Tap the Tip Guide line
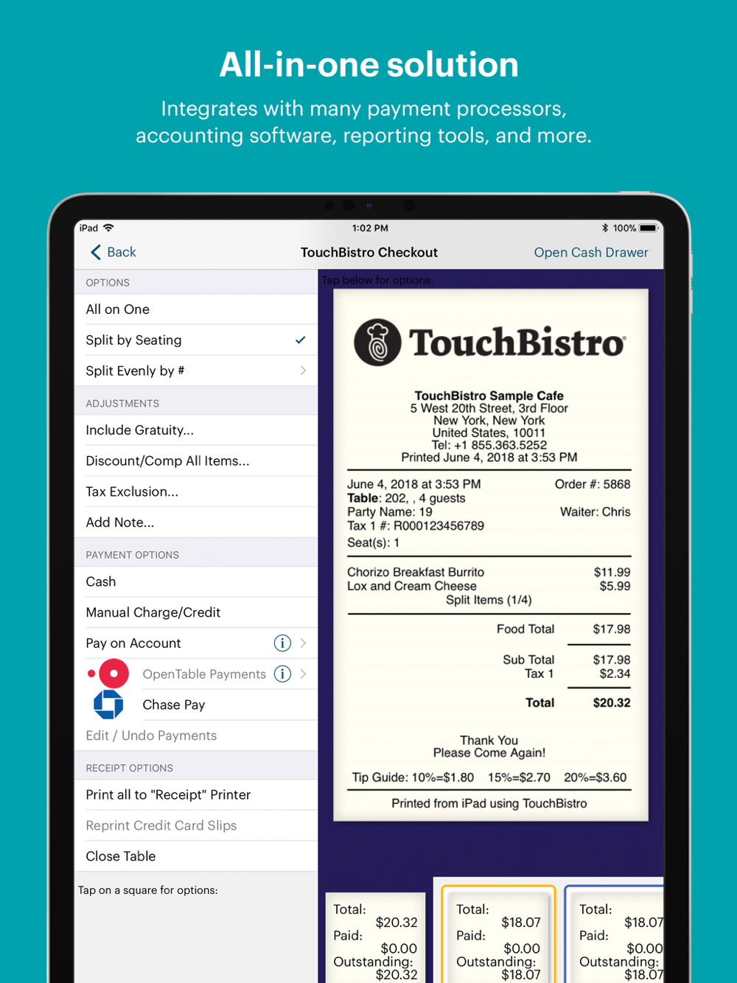The height and width of the screenshot is (983, 737). tap(489, 777)
